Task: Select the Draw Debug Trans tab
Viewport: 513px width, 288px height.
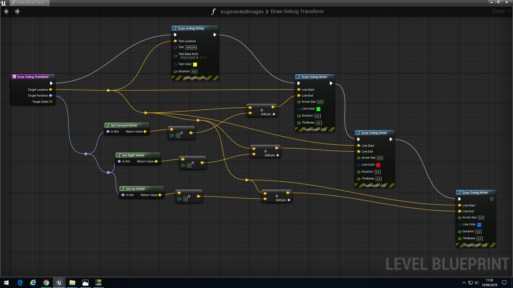Action: (30, 3)
